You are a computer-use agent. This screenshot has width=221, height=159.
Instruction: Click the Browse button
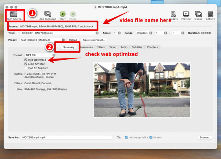click(205, 137)
